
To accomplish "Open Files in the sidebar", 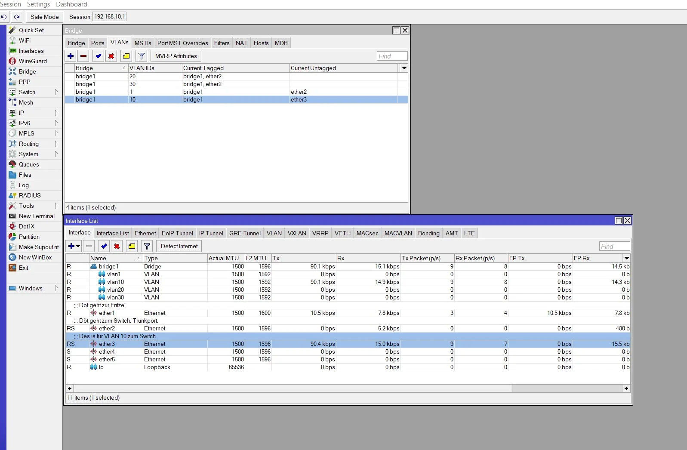I will coord(25,175).
